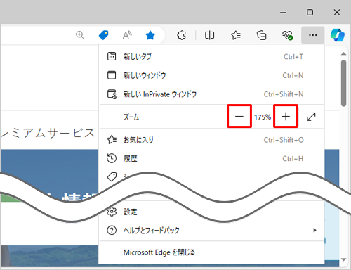Click the blue favorites star icon

pos(150,35)
